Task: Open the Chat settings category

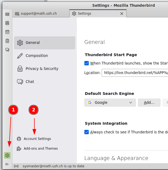Action: tap(45, 82)
